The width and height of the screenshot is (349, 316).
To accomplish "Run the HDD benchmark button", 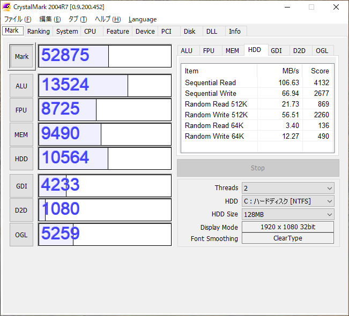I will point(21,159).
